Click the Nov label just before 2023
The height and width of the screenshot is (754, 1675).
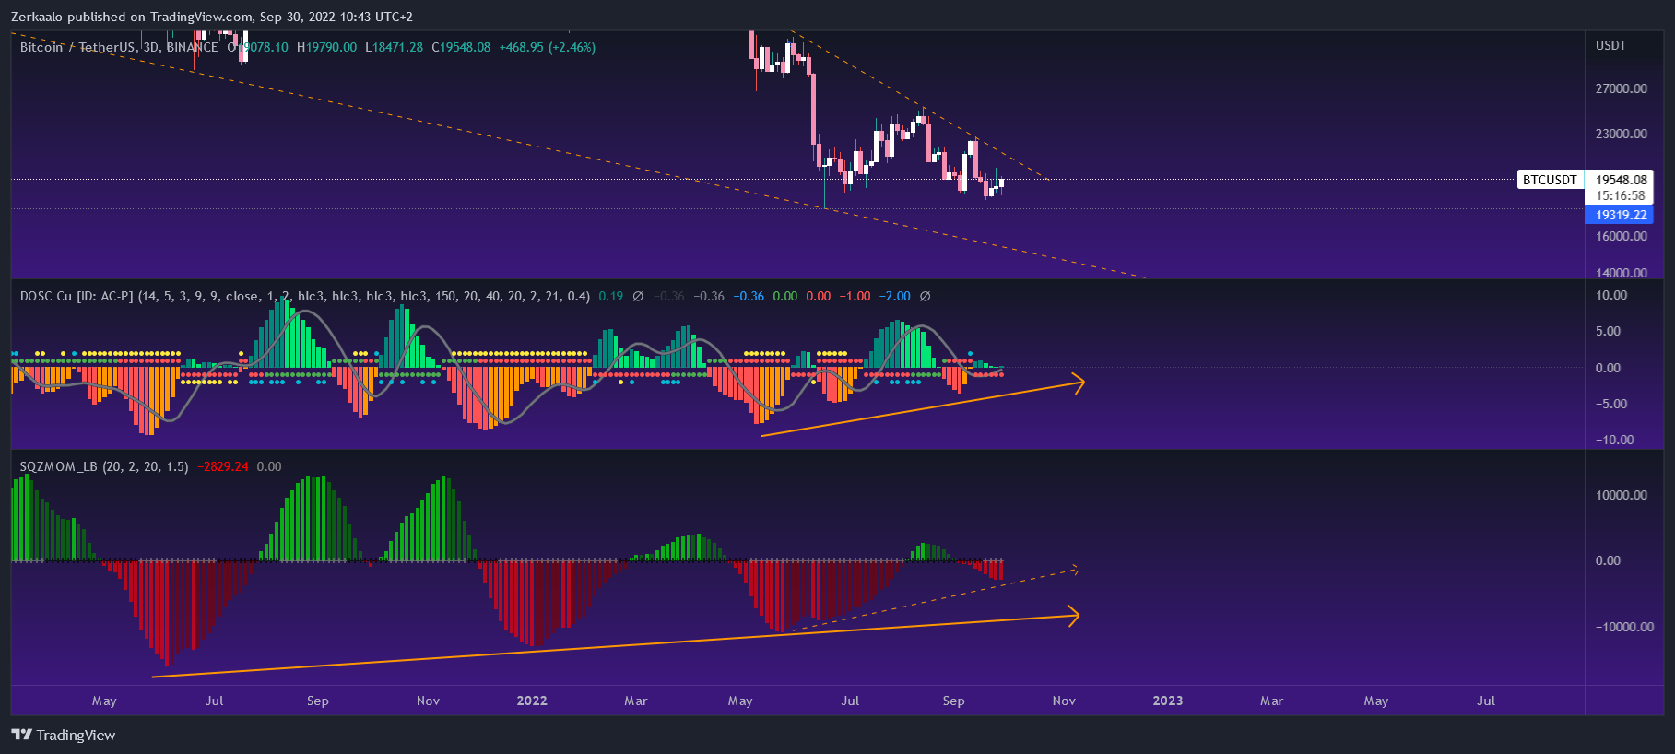tap(1064, 701)
